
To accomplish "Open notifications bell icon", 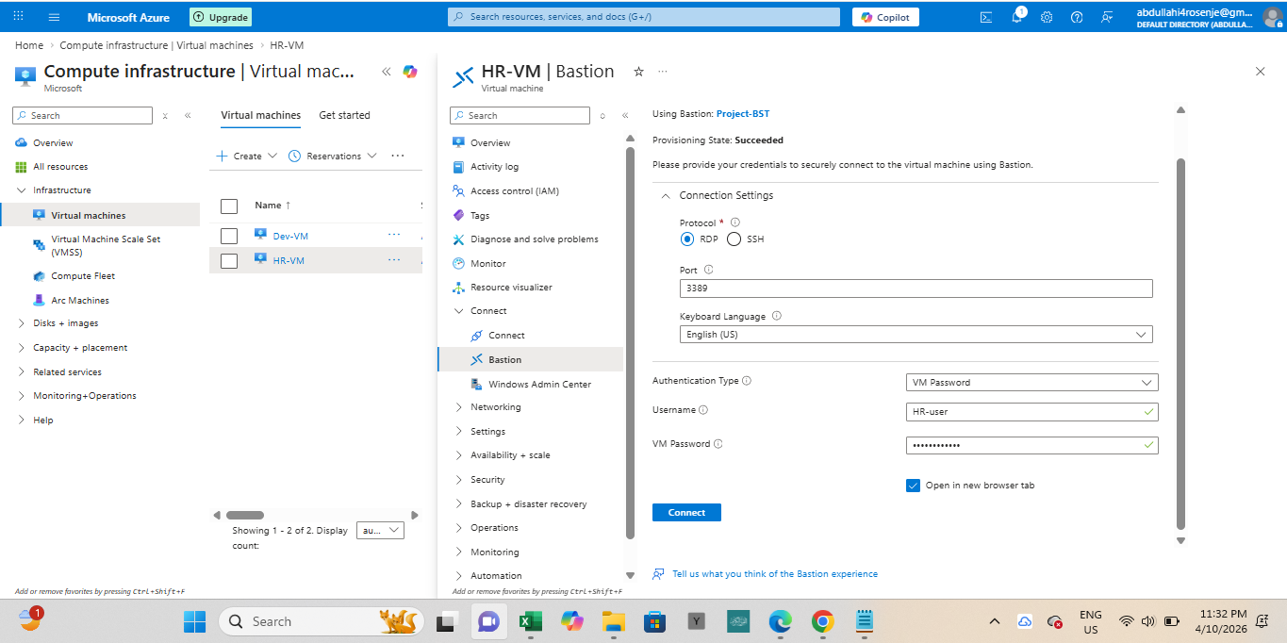I will [1016, 17].
